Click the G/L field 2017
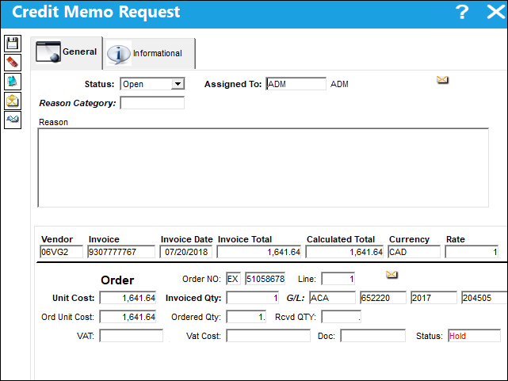Image resolution: width=508 pixels, height=381 pixels. (434, 298)
